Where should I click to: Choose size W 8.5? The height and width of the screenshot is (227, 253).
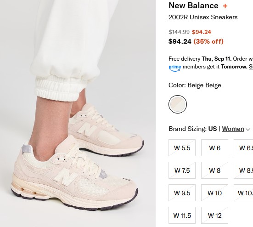click(x=243, y=170)
